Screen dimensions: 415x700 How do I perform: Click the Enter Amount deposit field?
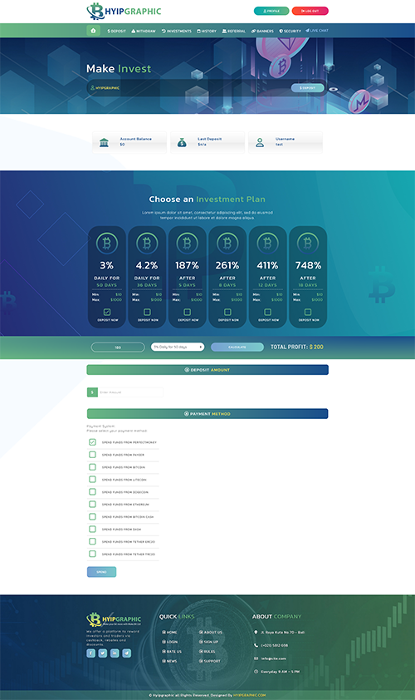click(130, 392)
